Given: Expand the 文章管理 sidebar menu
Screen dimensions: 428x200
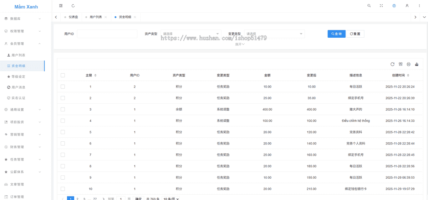Looking at the screenshot, I should [22, 184].
